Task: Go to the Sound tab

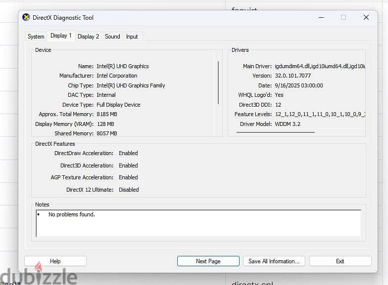Action: 112,37
